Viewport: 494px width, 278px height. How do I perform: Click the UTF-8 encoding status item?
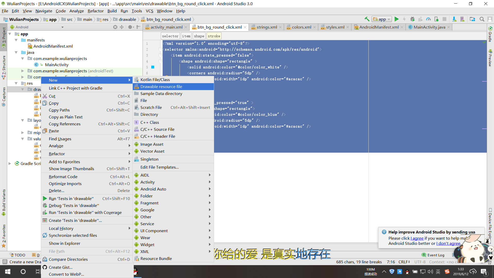click(420, 262)
